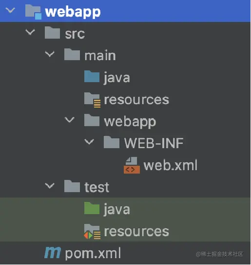251x265 pixels.
Task: Collapse the main folder chevron
Action: 50,54
